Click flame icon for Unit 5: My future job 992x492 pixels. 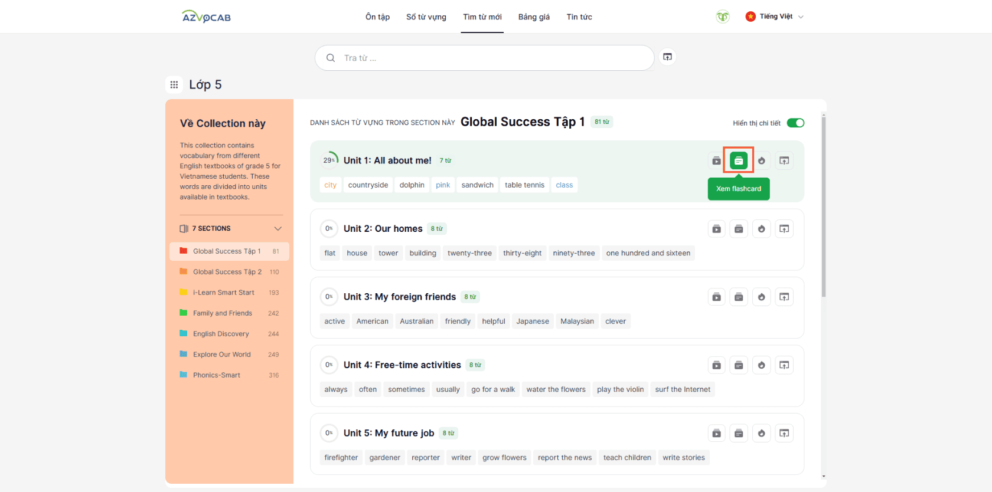coord(762,433)
